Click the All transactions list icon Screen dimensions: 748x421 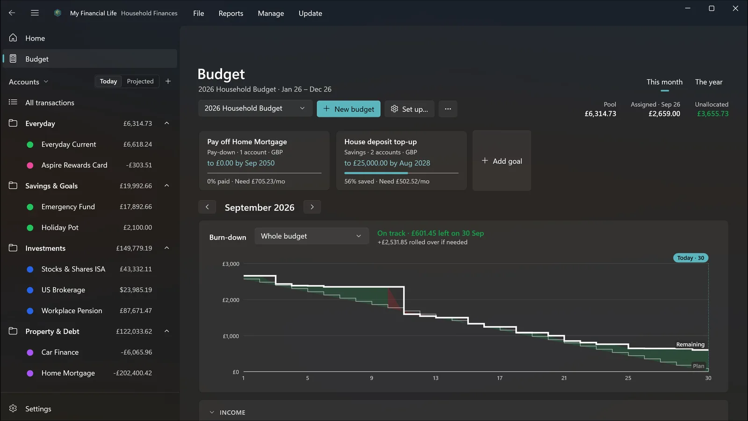(x=13, y=102)
